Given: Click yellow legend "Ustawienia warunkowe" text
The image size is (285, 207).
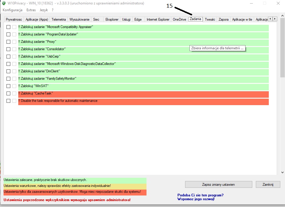Looking at the screenshot, I should pyautogui.click(x=57, y=186).
